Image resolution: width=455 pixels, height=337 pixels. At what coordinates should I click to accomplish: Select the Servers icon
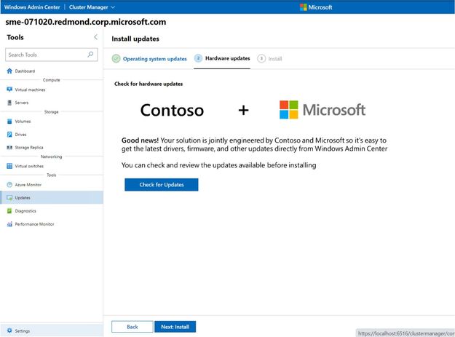9,103
